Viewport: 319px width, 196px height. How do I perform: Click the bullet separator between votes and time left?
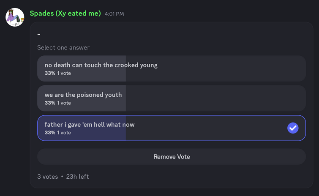[62, 177]
